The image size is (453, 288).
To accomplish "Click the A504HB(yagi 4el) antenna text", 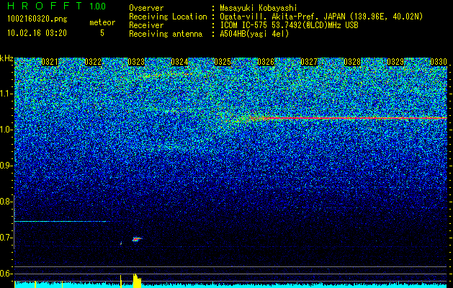I will click(x=254, y=34).
